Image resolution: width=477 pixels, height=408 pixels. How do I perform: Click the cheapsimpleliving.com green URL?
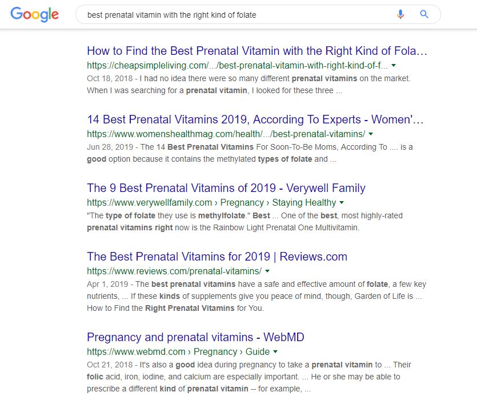[x=237, y=65]
